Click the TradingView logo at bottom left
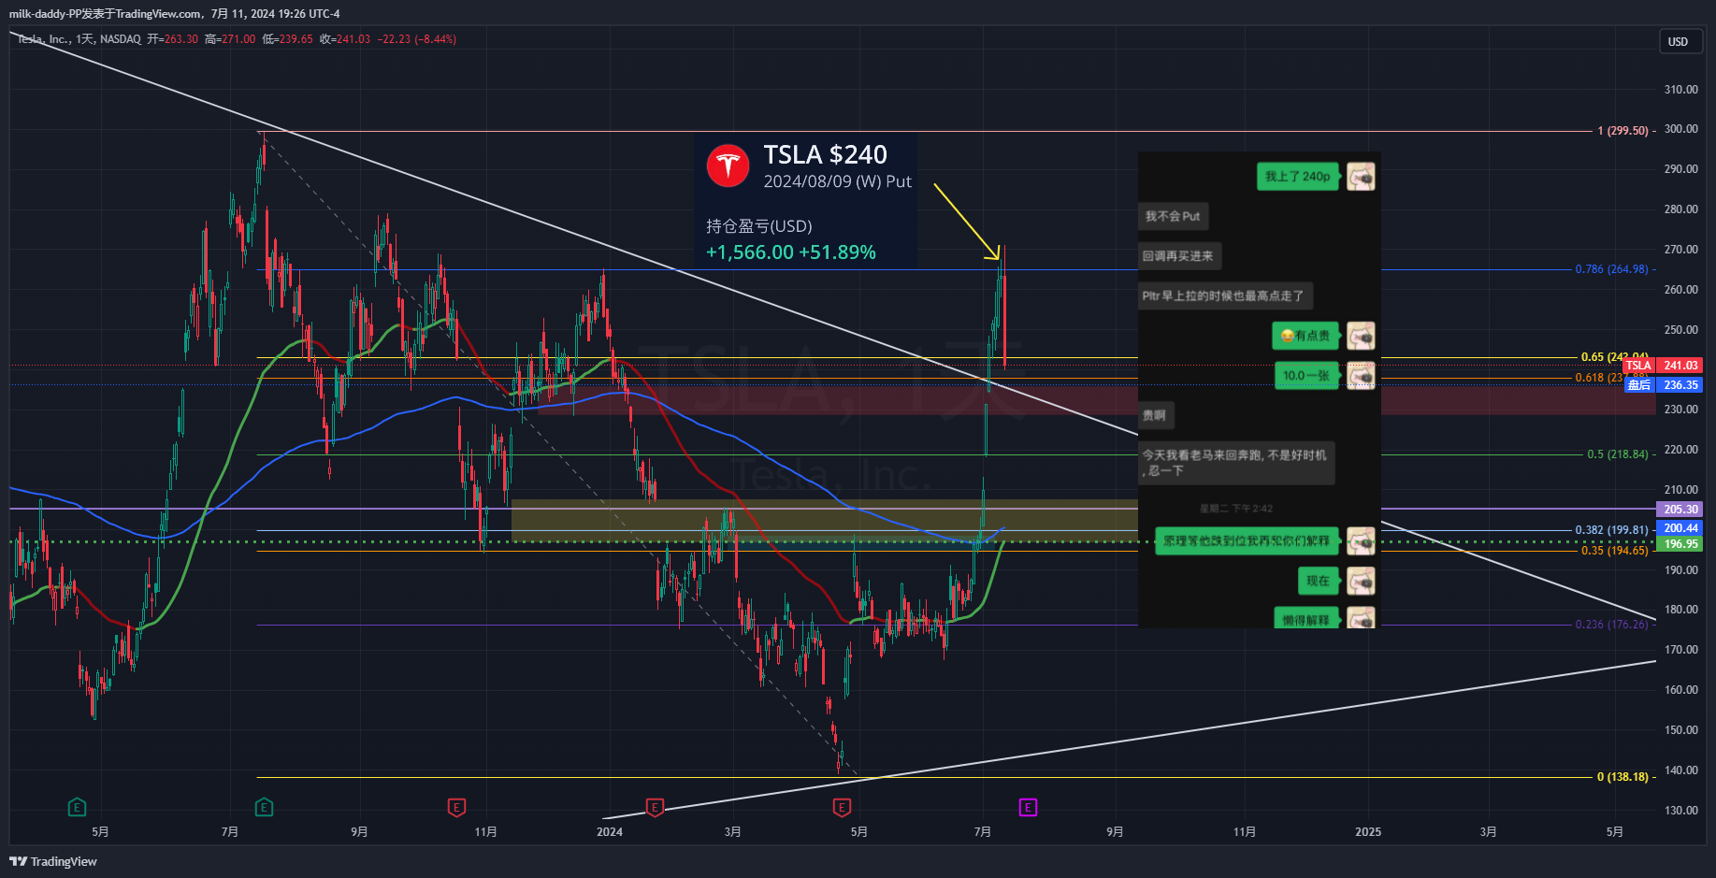 53,861
